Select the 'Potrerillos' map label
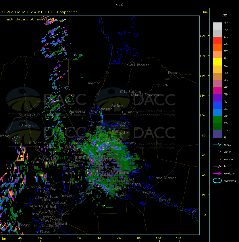239x242 pixels. [48, 159]
